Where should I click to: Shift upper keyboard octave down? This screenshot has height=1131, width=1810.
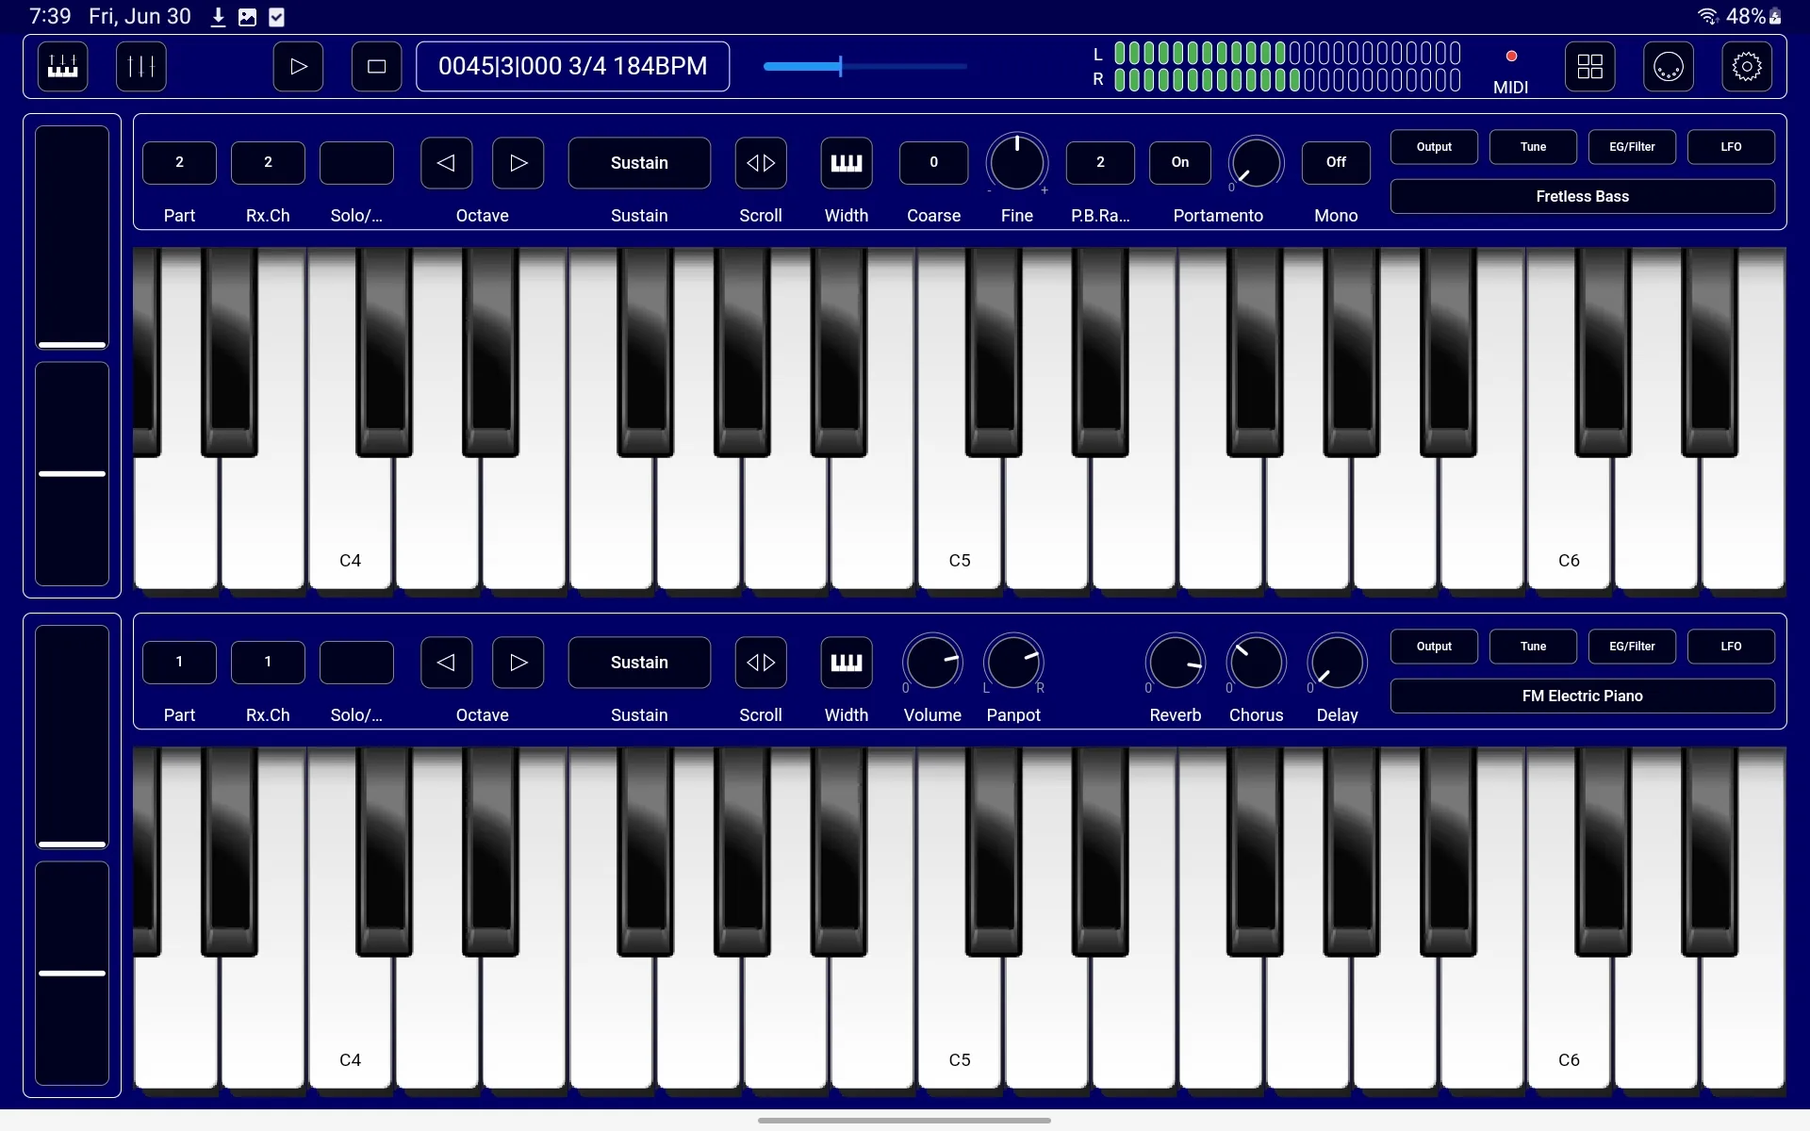pyautogui.click(x=446, y=163)
